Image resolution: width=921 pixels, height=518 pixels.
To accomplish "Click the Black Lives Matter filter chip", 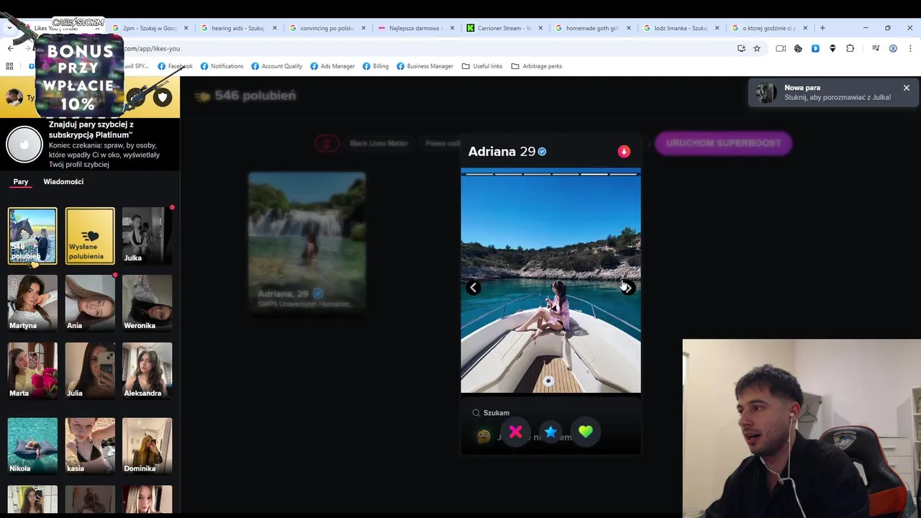I will click(379, 143).
